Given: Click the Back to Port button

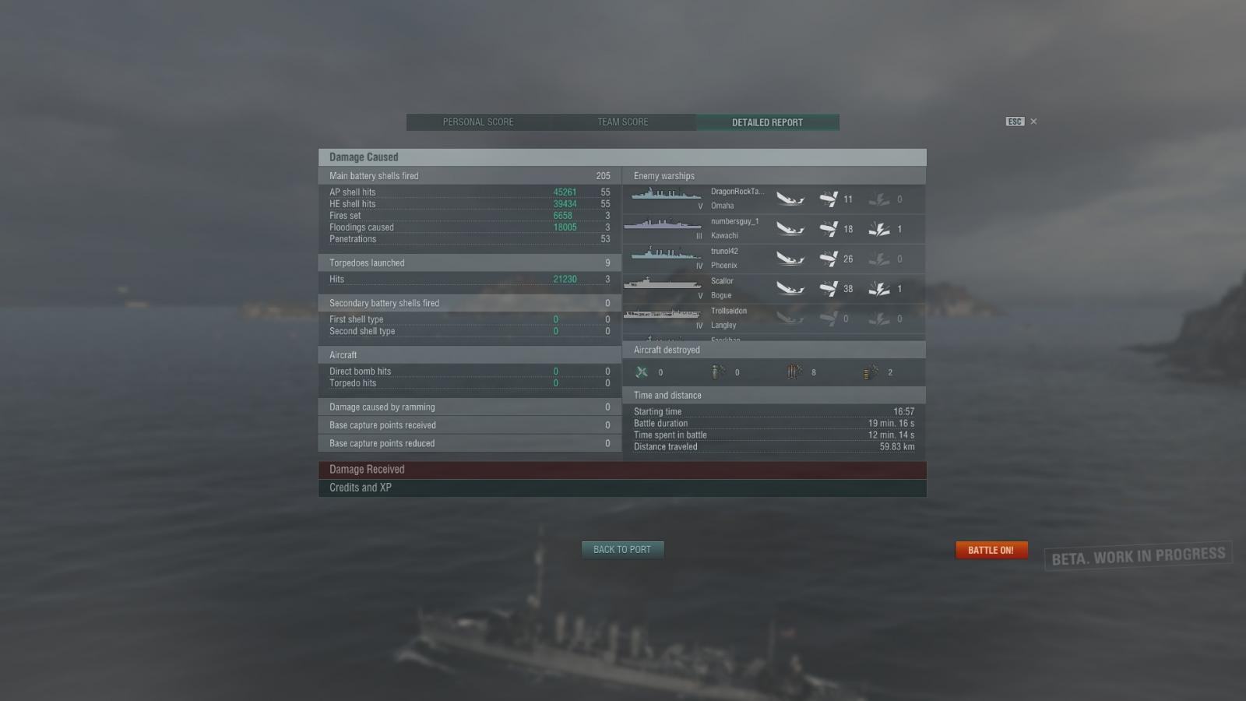Looking at the screenshot, I should tap(622, 549).
